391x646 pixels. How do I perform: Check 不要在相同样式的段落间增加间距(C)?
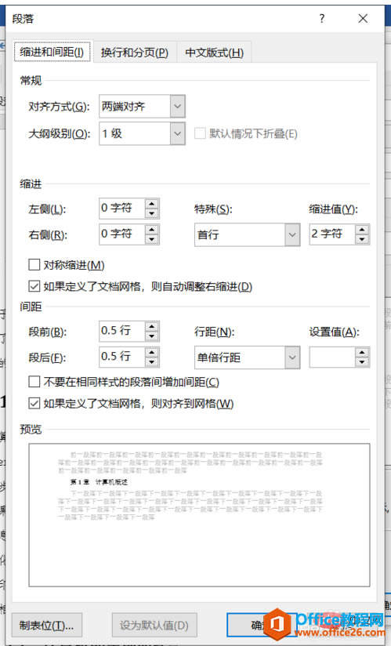pyautogui.click(x=34, y=382)
